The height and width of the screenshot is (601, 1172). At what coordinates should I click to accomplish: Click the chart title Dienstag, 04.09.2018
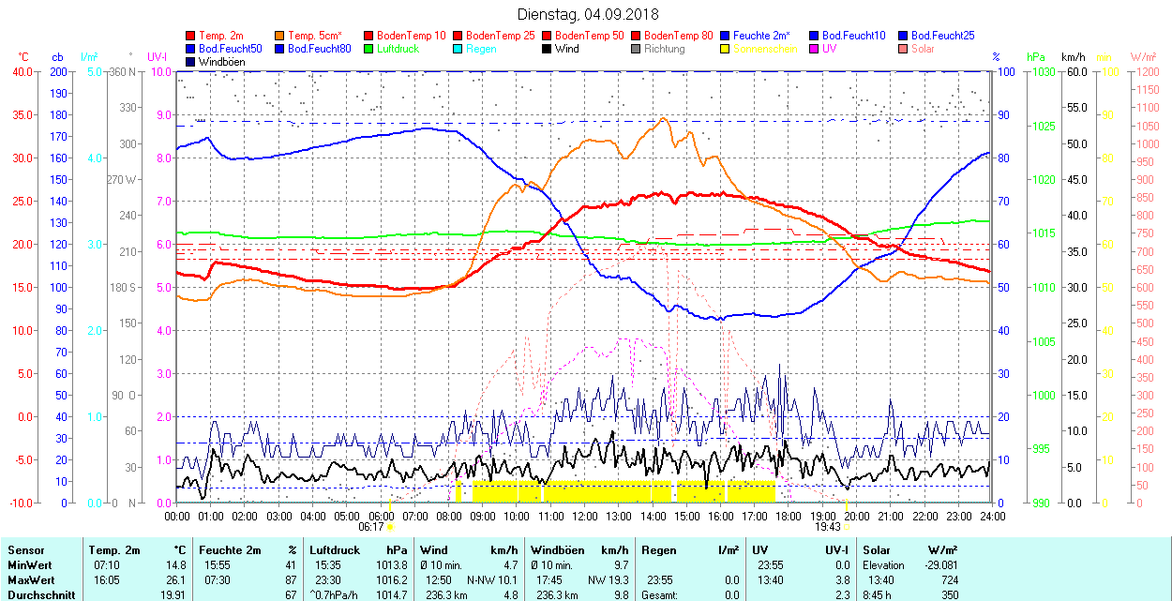(588, 14)
